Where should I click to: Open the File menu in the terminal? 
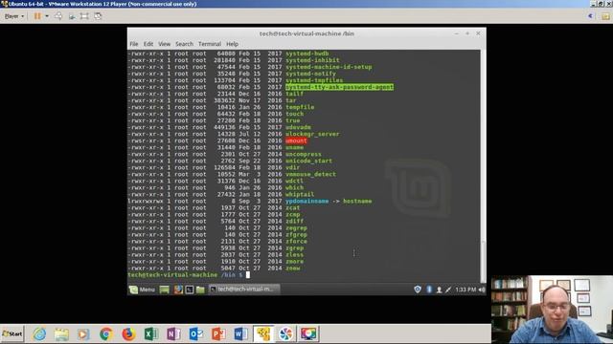(134, 44)
